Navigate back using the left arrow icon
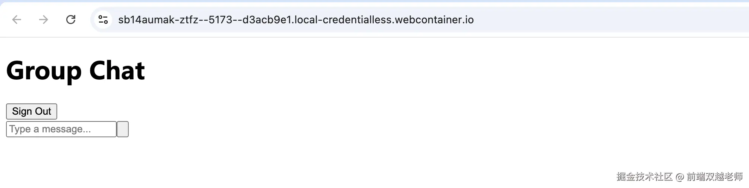The width and height of the screenshot is (749, 188). (x=17, y=20)
